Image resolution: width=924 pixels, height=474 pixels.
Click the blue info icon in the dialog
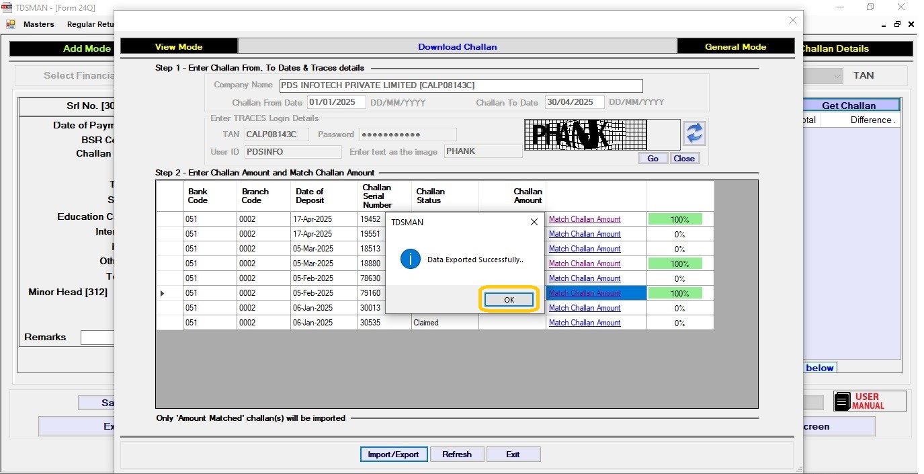point(410,259)
